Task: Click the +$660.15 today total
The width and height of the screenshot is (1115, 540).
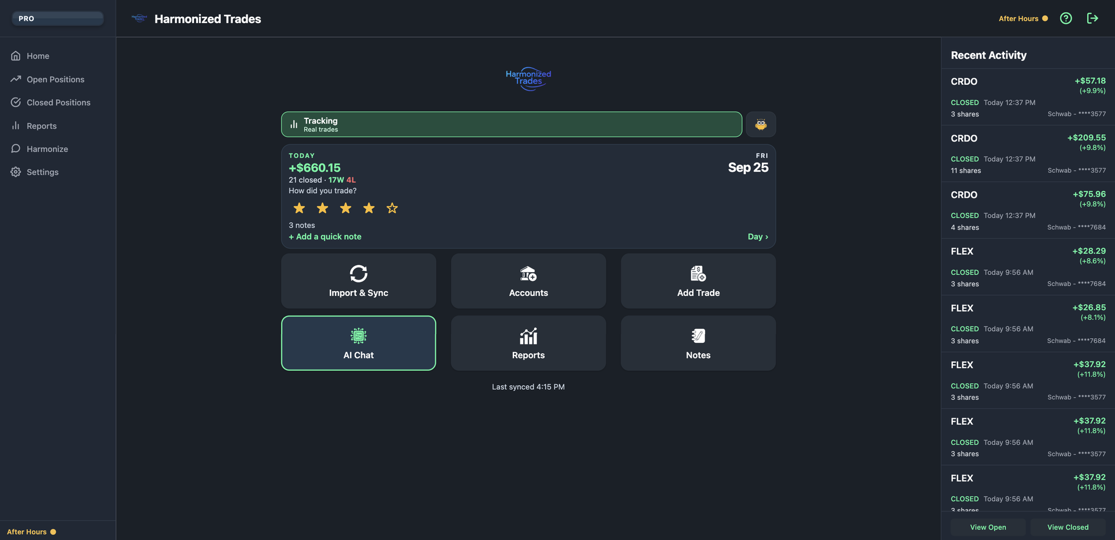Action: pyautogui.click(x=315, y=168)
